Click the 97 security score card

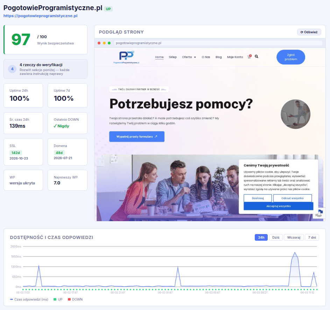pos(45,40)
